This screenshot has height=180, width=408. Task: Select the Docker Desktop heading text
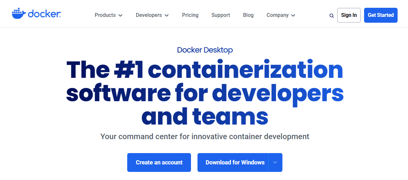point(205,50)
